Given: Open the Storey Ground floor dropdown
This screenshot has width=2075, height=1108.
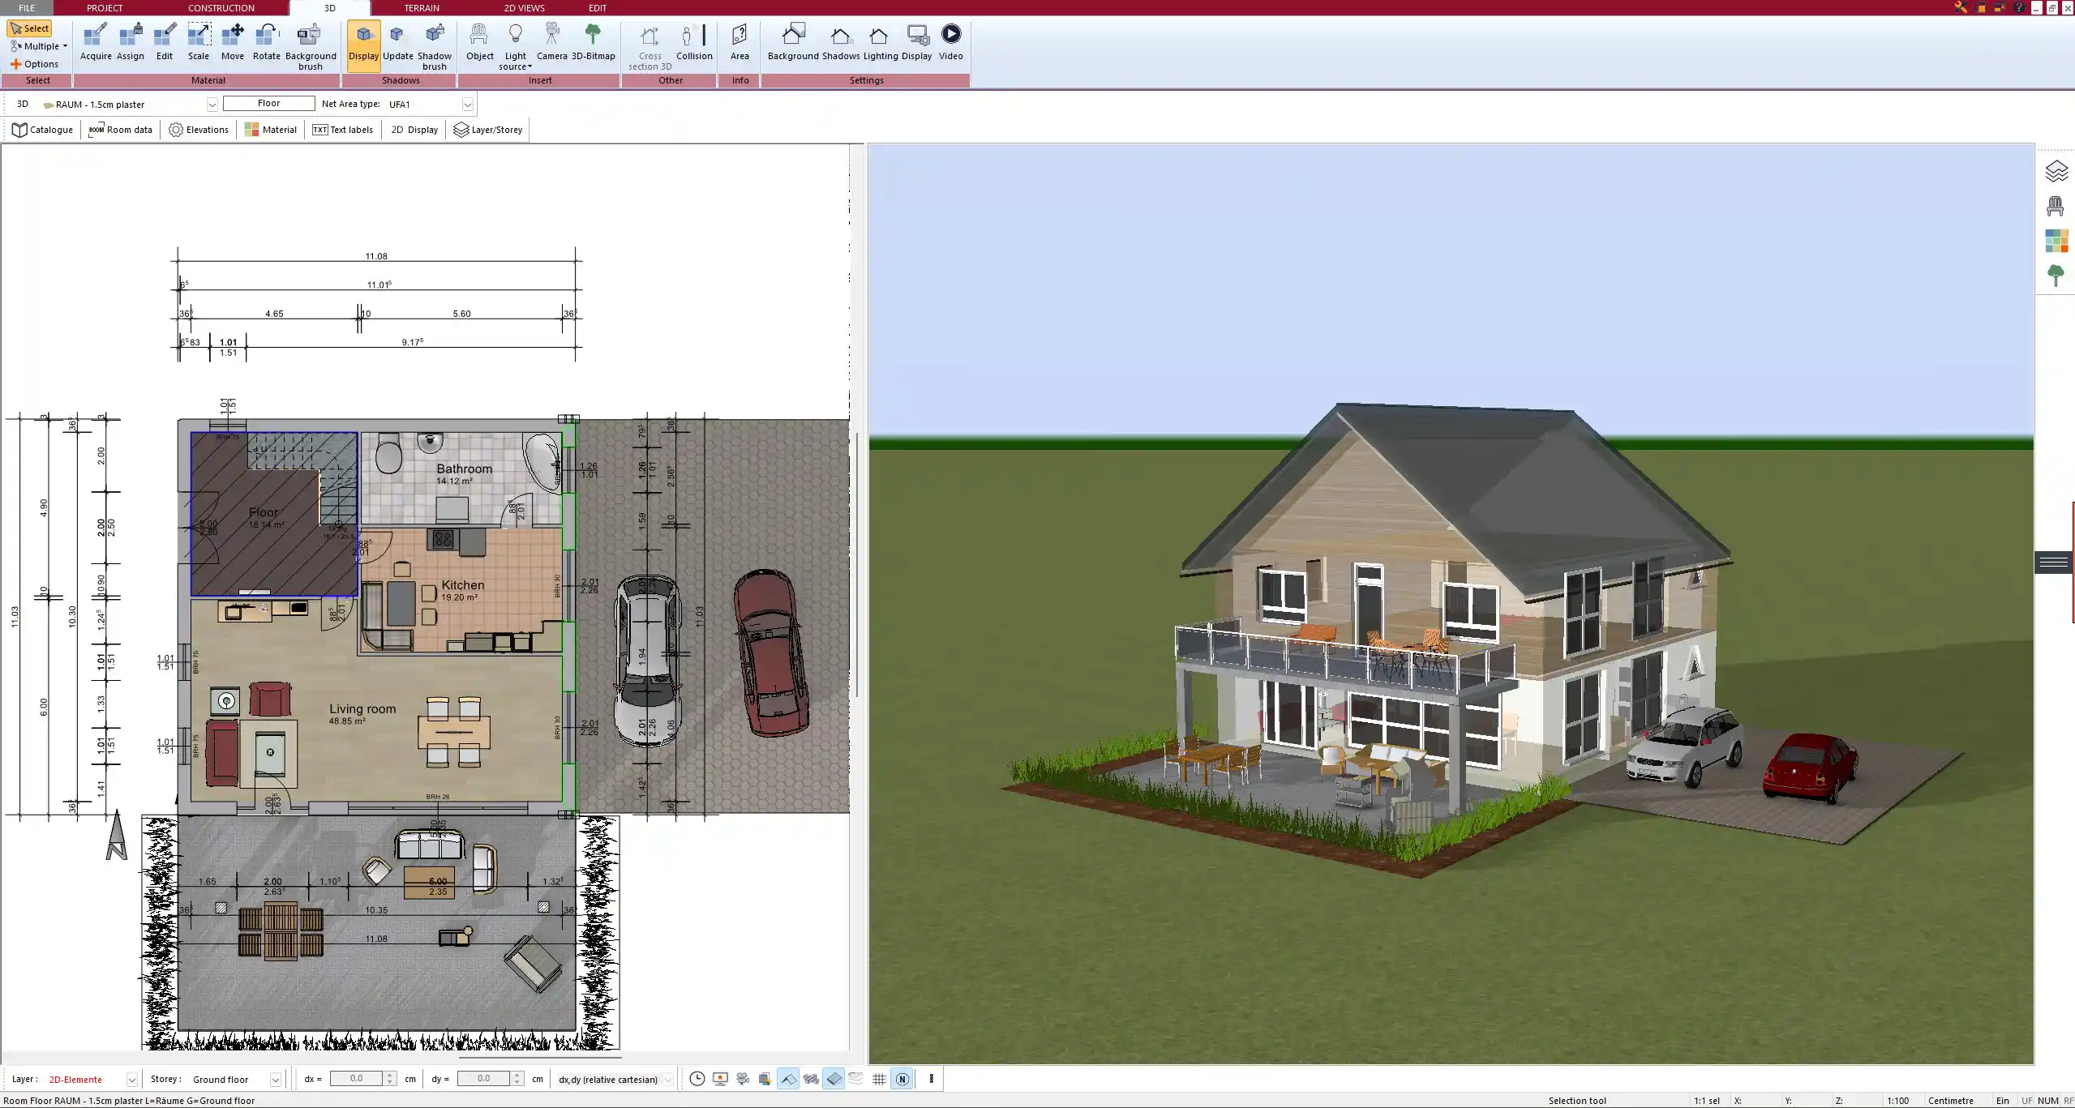Looking at the screenshot, I should coord(275,1080).
